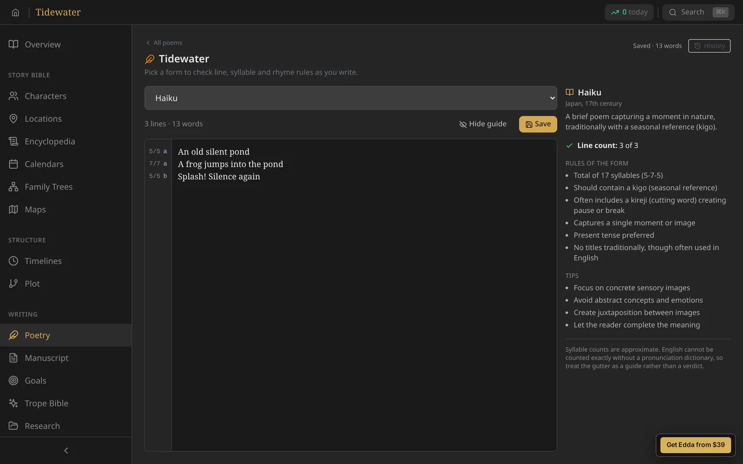This screenshot has width=743, height=464.
Task: Click the Tidewater project title in header
Action: point(58,12)
